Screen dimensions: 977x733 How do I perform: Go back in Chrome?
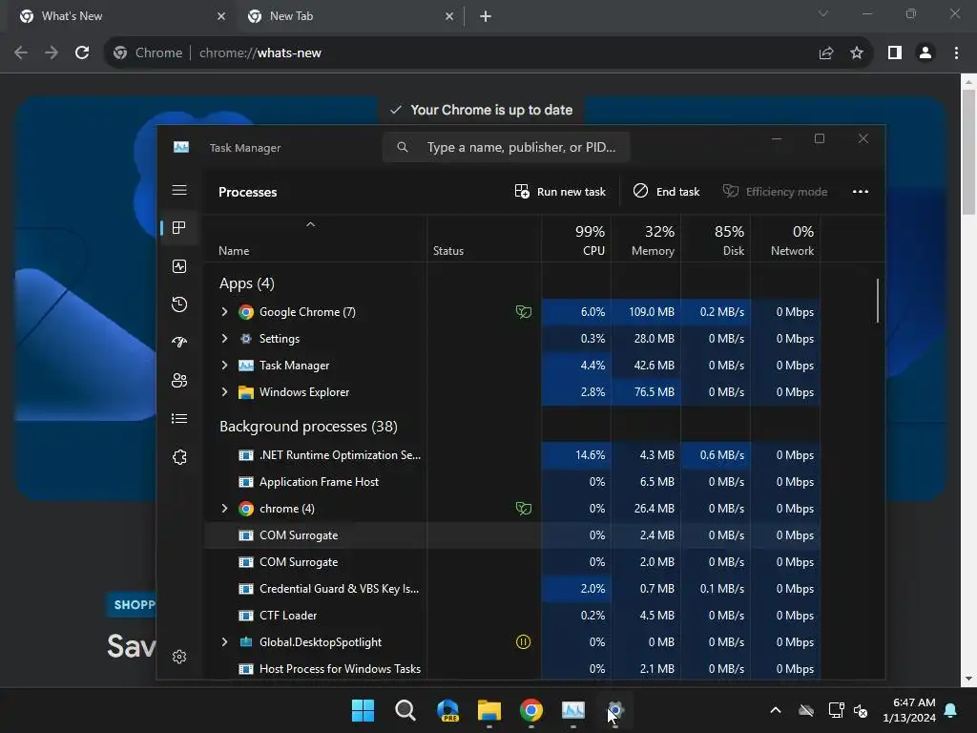21,53
